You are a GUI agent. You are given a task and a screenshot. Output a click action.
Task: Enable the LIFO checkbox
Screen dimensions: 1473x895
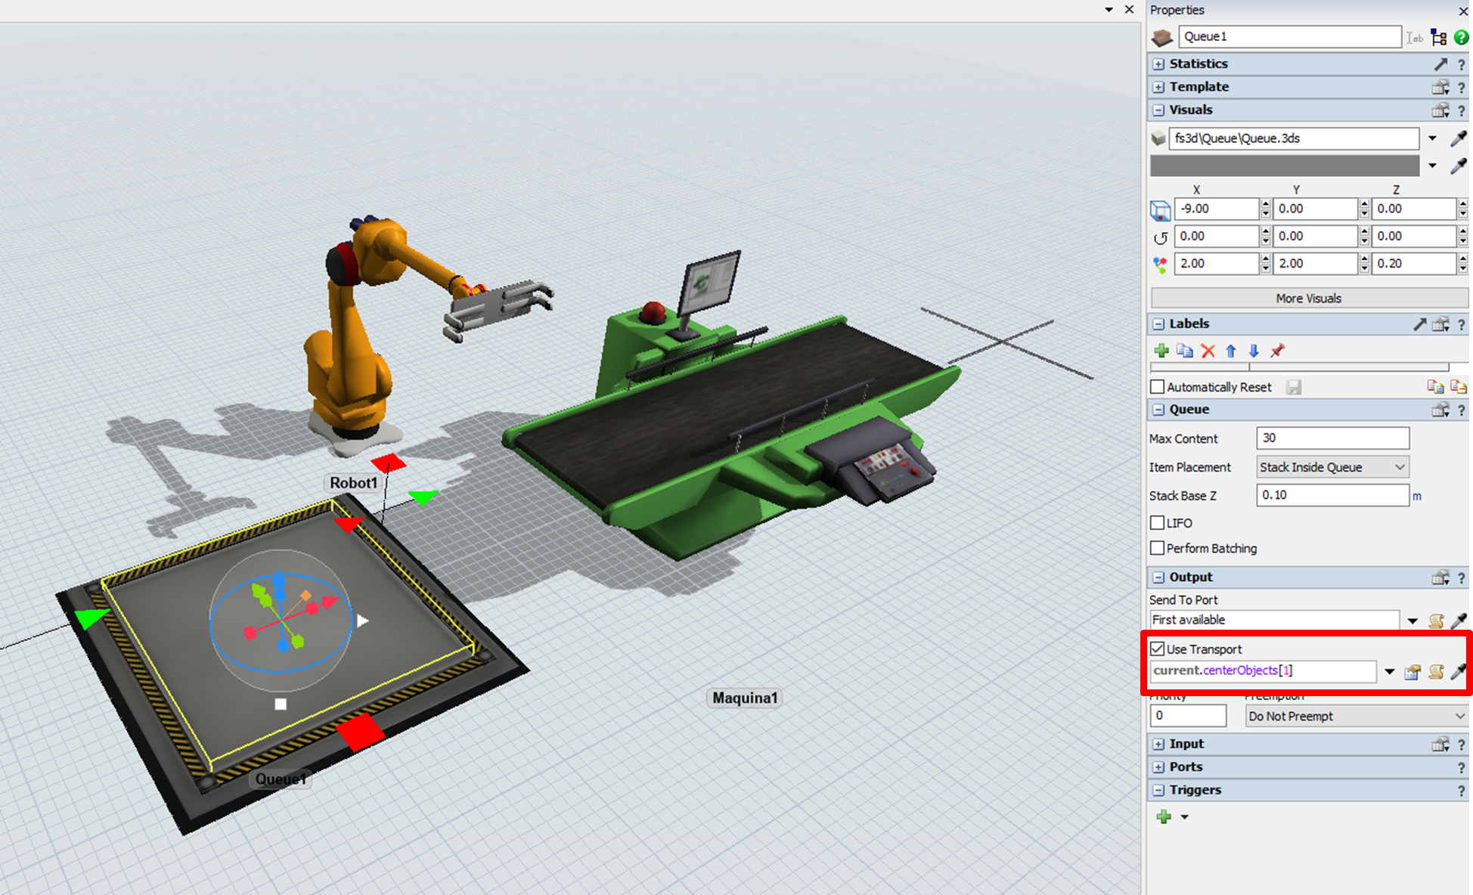coord(1158,522)
